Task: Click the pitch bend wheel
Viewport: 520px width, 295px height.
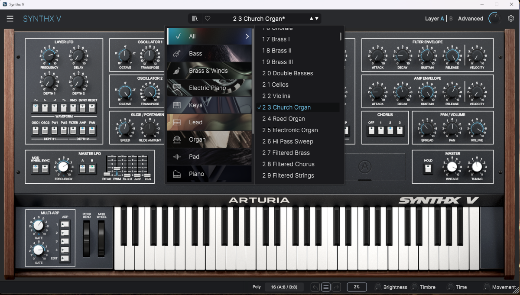Action: click(87, 238)
